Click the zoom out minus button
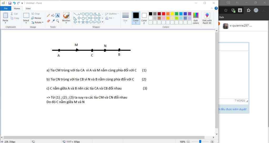269x143 pixels. pyautogui.click(x=188, y=142)
